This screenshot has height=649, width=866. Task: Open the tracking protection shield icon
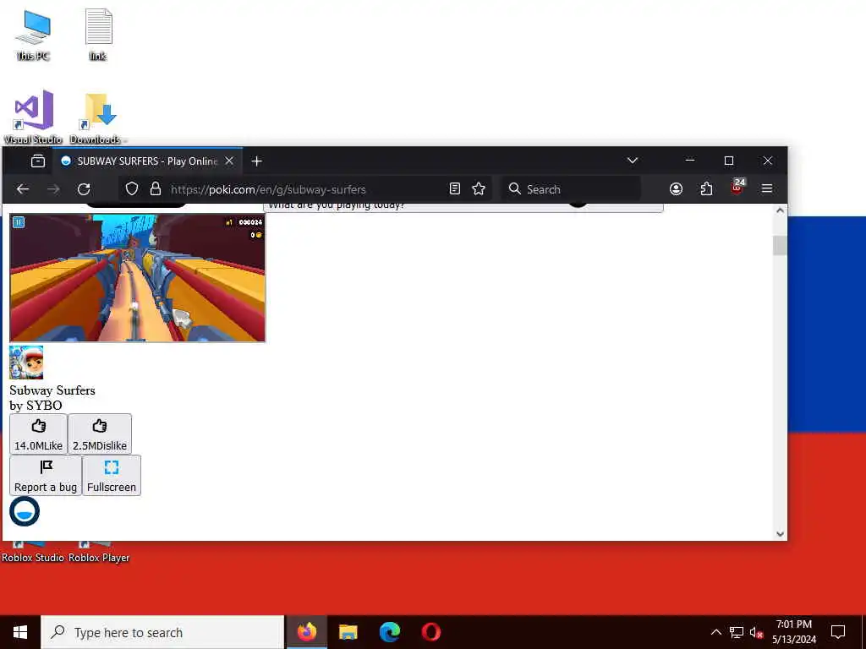(131, 189)
